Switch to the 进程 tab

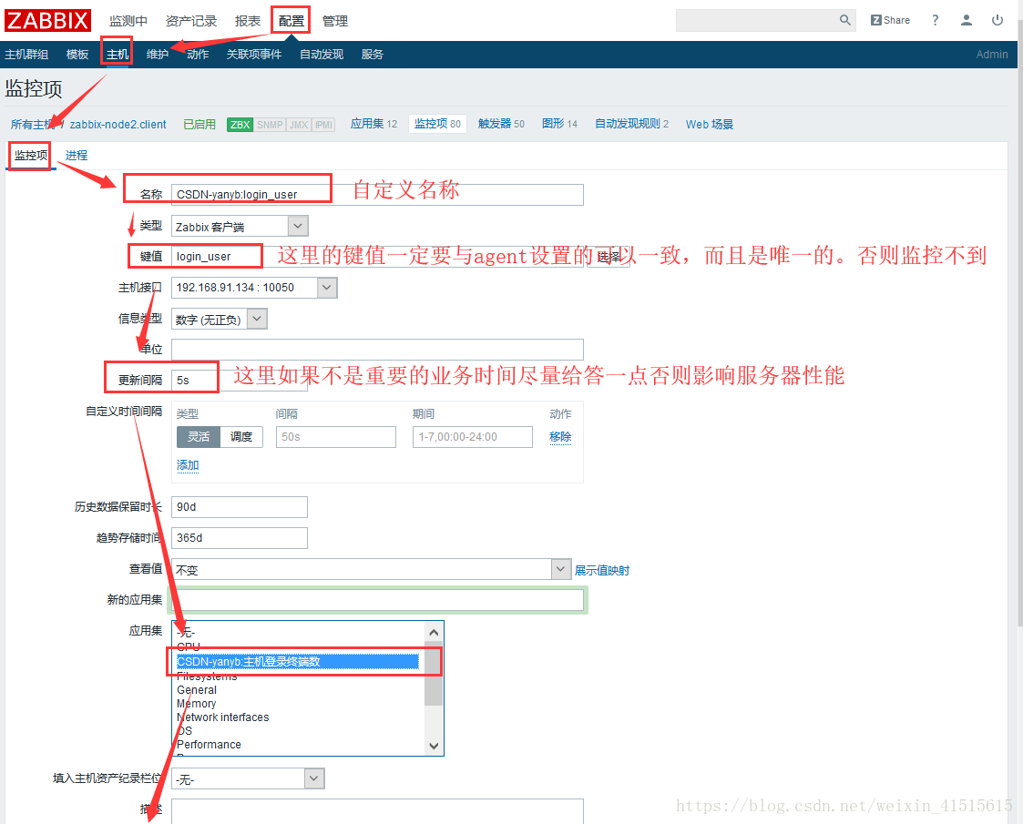(x=77, y=155)
